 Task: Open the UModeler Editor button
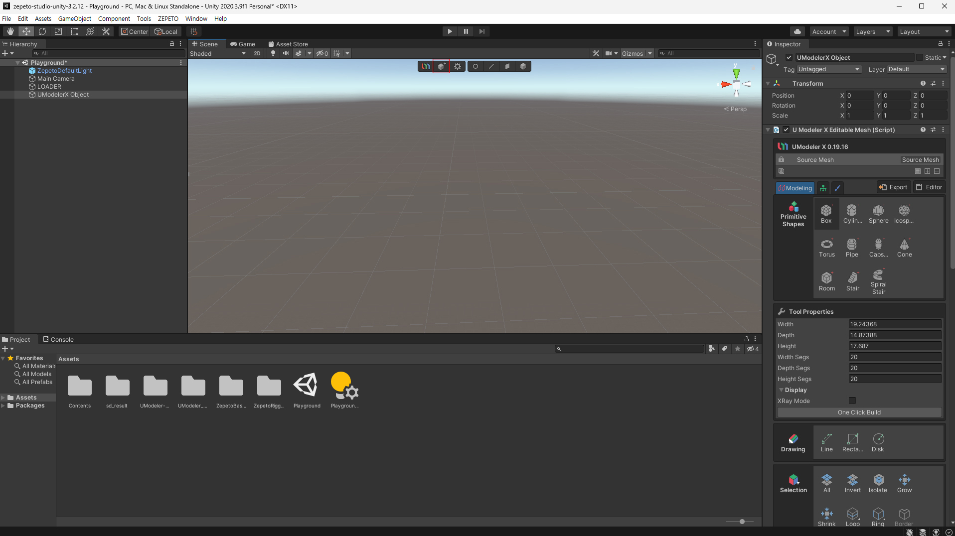930,187
